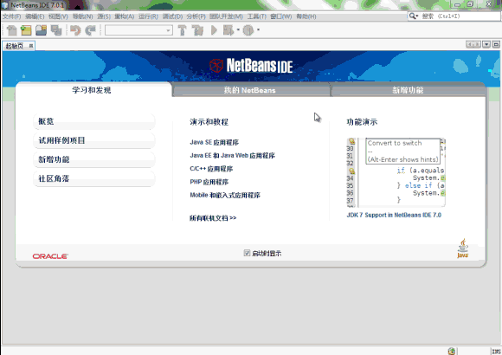Viewport: 502px width, 355px height.
Task: Maximize the editor window area
Action: [x=496, y=44]
